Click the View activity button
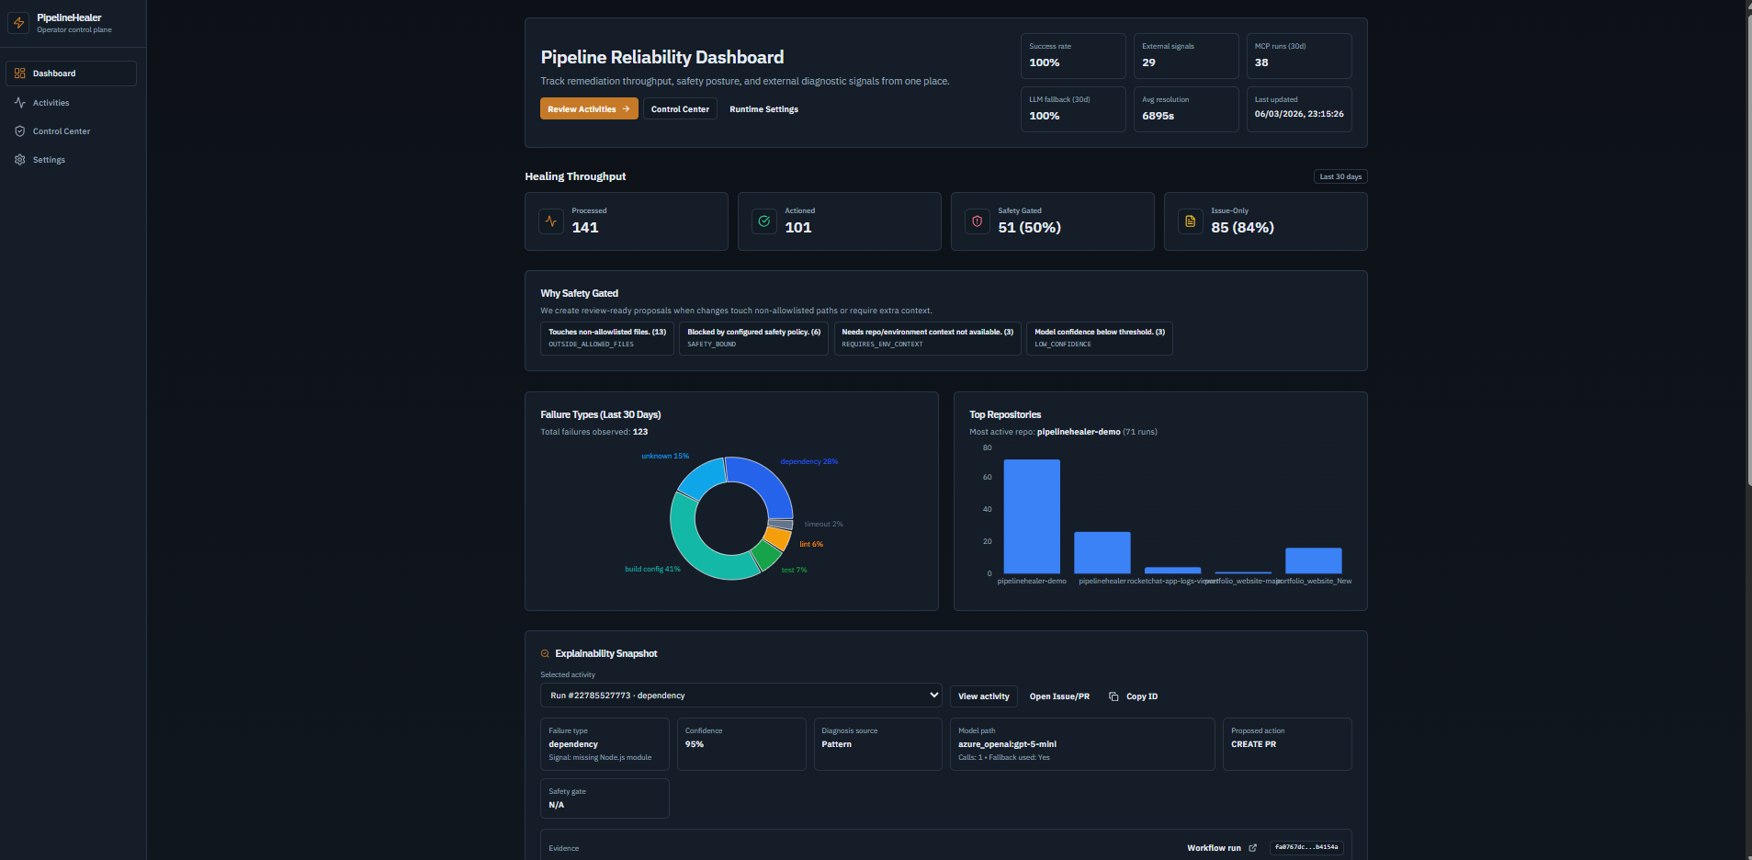This screenshot has height=860, width=1752. 984,696
